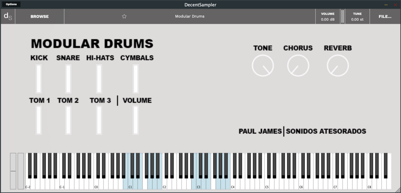Open the BROWSE library tab
This screenshot has height=193, width=401.
(40, 16)
